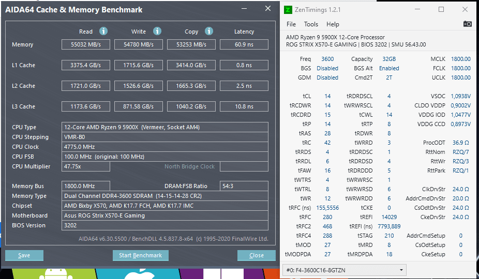Open the Help menu in ZenTimings

pyautogui.click(x=333, y=24)
